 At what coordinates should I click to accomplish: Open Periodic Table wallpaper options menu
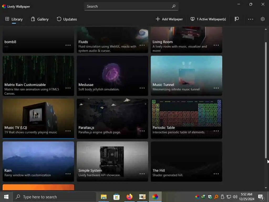(x=216, y=131)
